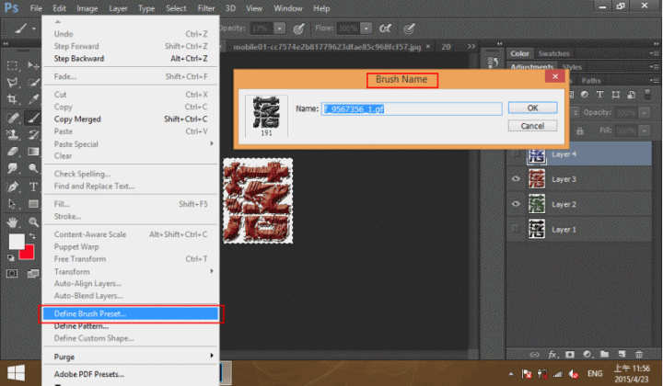Hide Layer 2 with eye icon
The height and width of the screenshot is (386, 663).
(516, 204)
